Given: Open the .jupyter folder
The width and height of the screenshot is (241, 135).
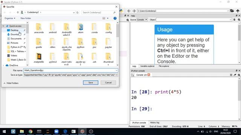Looking at the screenshot, I should (x=108, y=43).
